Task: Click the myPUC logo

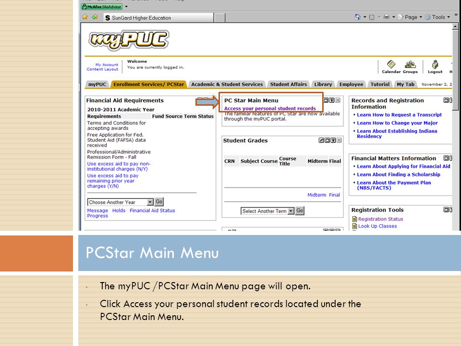Action: [x=129, y=39]
